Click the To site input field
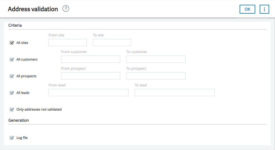This screenshot has width=275, height=150. click(x=112, y=42)
